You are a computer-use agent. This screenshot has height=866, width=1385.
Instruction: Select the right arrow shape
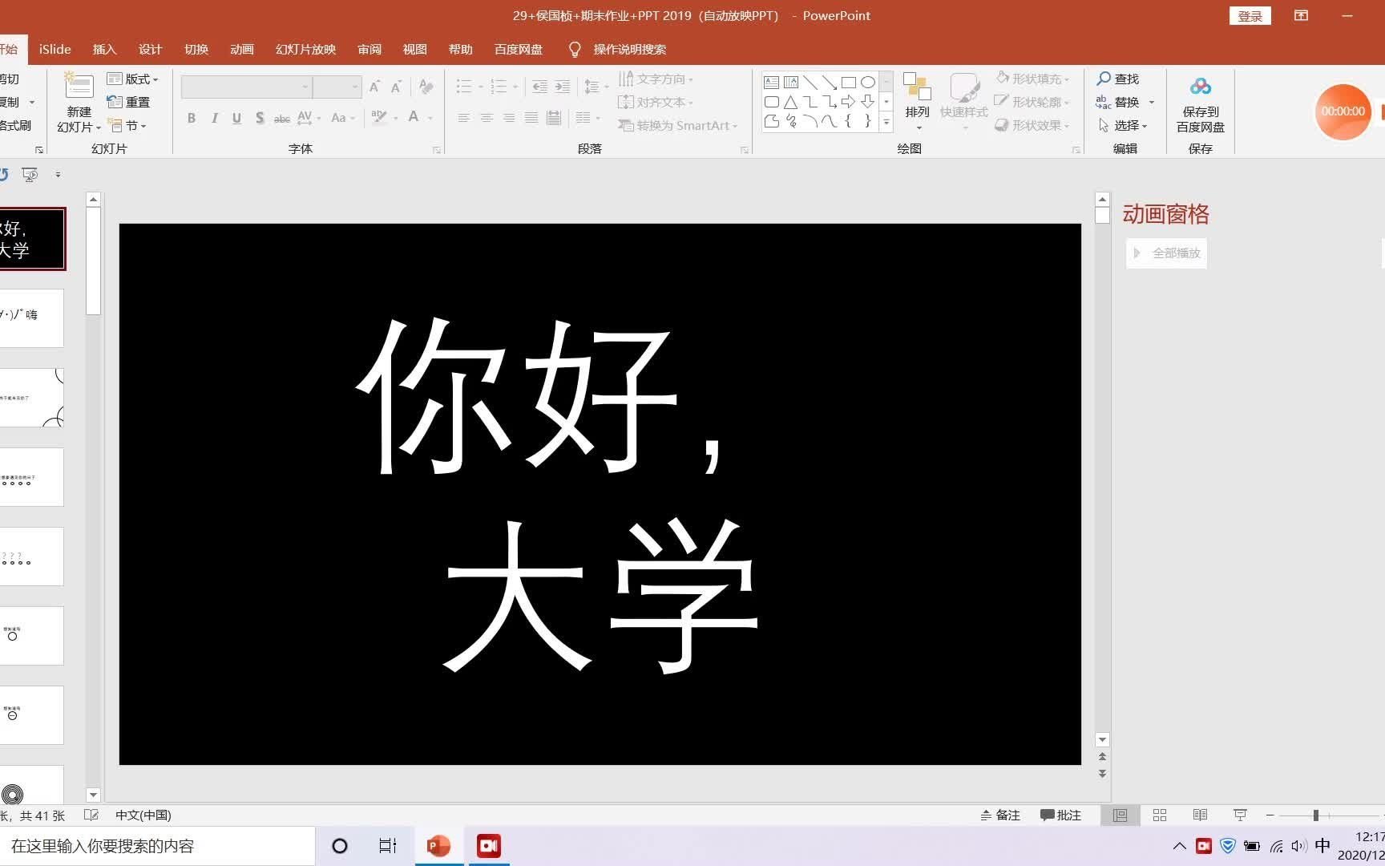click(848, 102)
